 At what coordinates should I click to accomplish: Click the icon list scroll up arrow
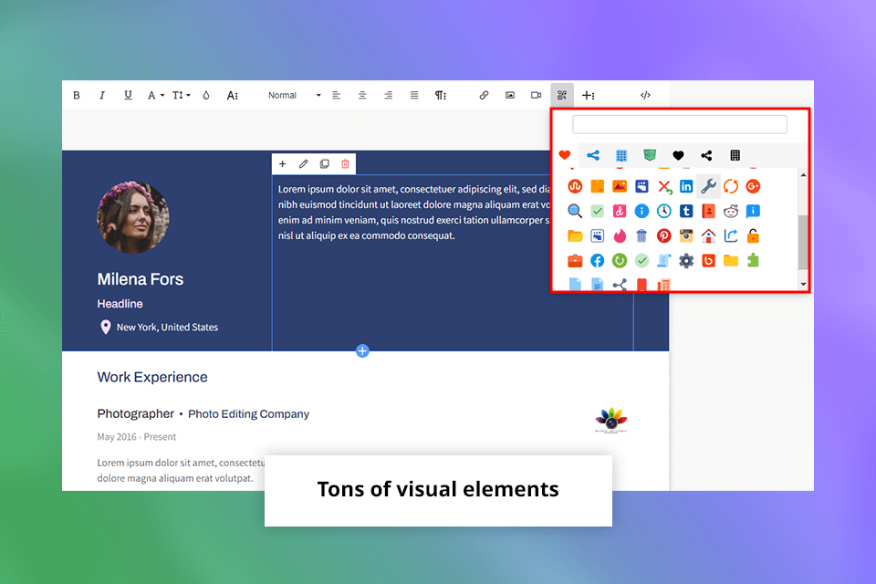[803, 175]
